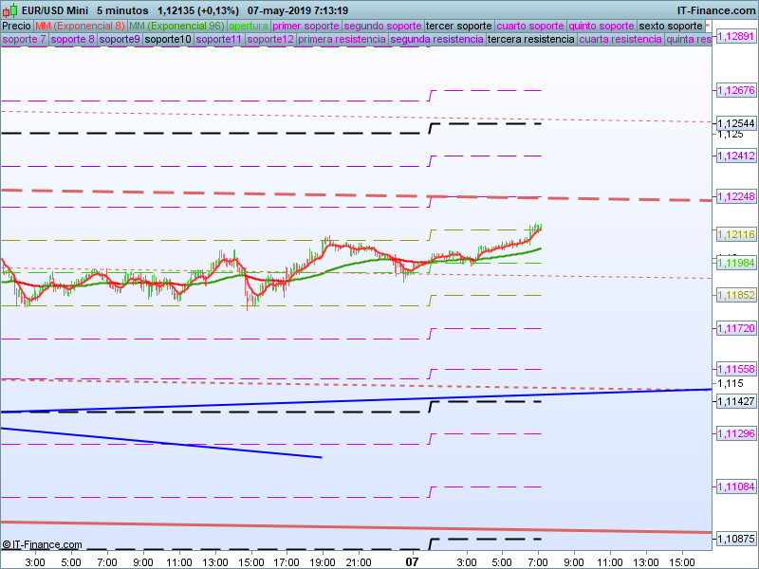
Task: Click the 1,11427 price label on the axis
Action: point(735,402)
